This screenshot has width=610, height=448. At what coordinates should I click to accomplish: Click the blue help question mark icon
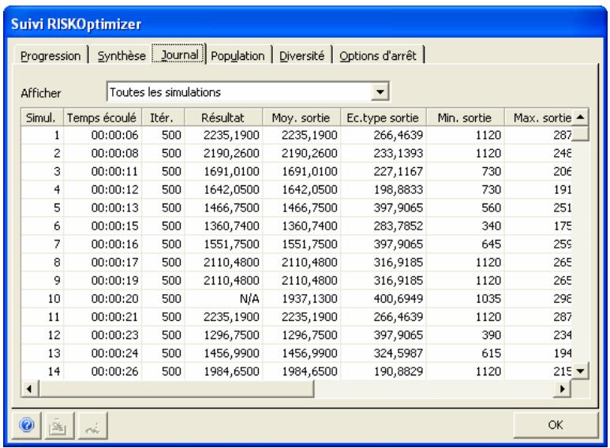27,425
